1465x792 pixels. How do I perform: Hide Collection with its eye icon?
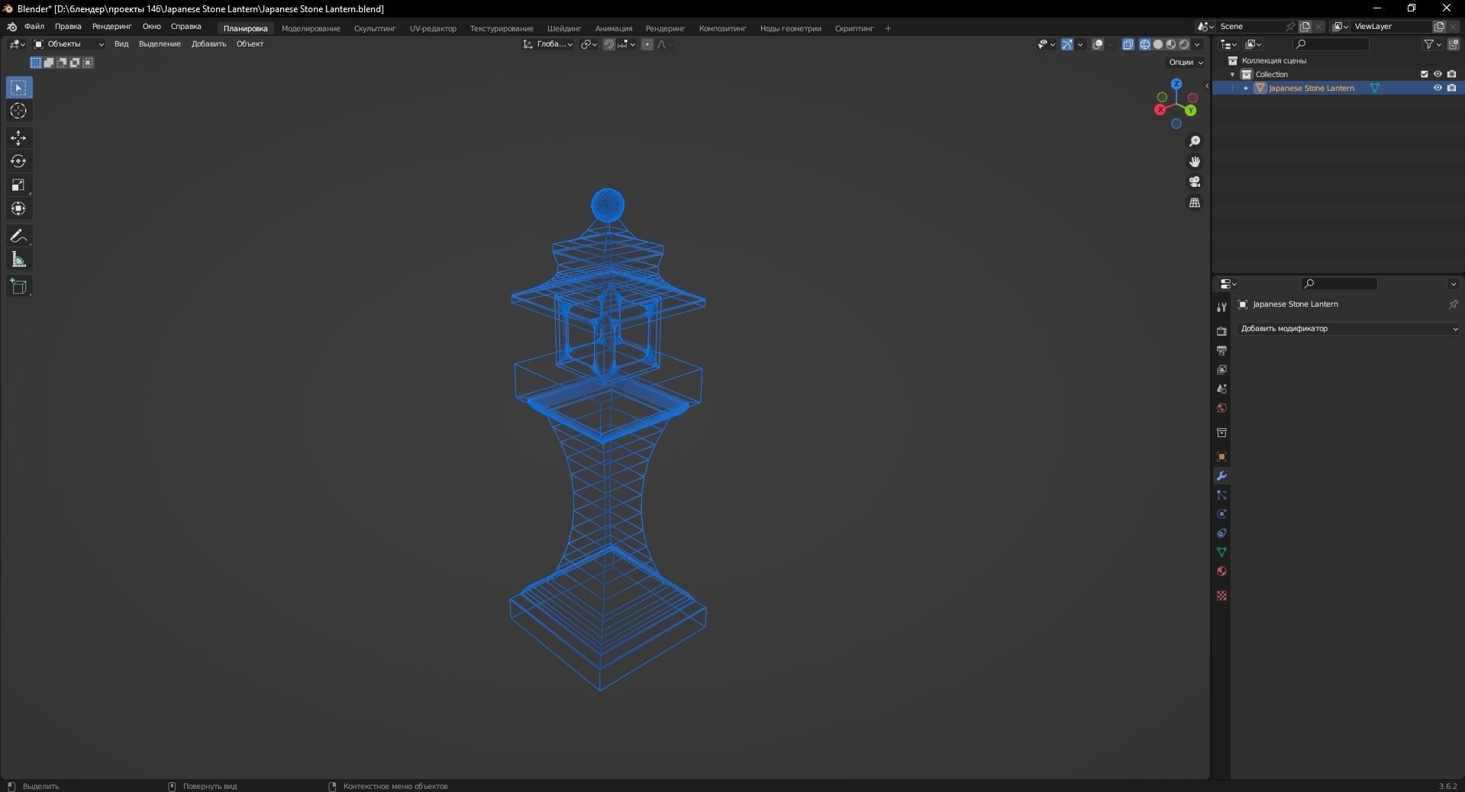[1438, 74]
